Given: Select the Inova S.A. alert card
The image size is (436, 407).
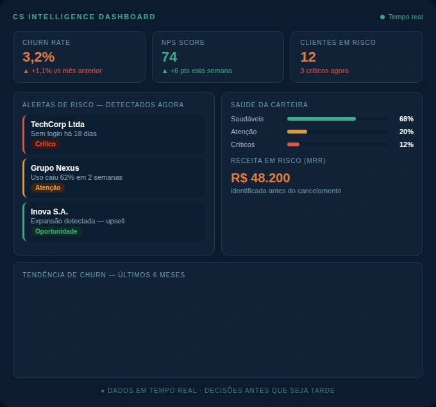Looking at the screenshot, I should 114,221.
